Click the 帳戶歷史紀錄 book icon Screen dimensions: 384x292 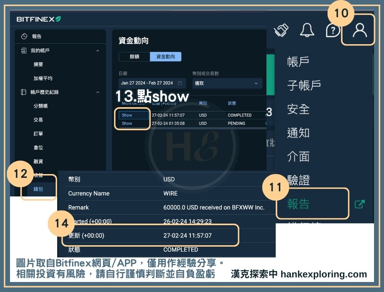tap(23, 92)
